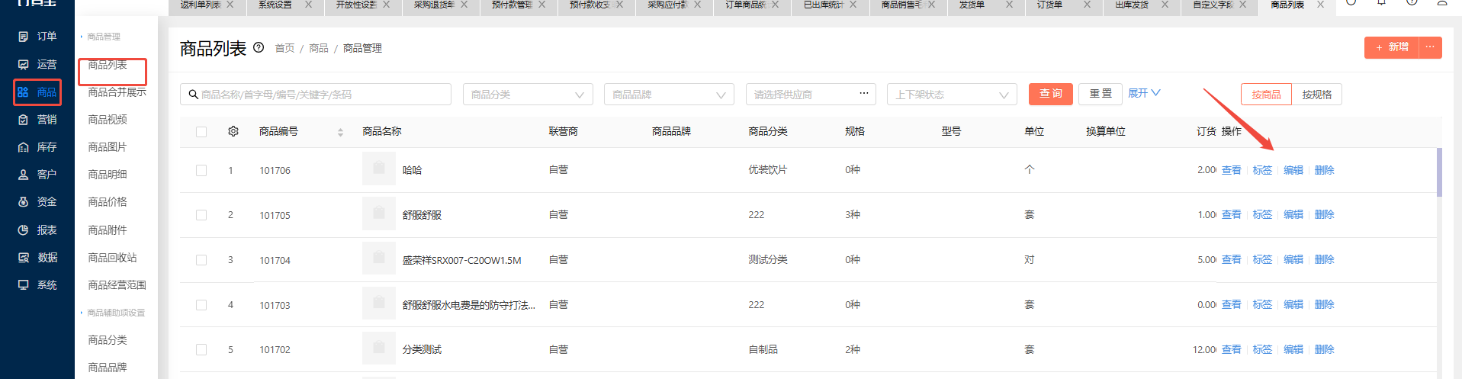Check the row for product 101703
This screenshot has height=379, width=1462.
(x=201, y=305)
